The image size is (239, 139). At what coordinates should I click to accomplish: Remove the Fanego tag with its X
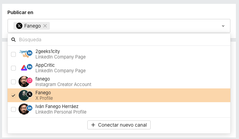45,26
